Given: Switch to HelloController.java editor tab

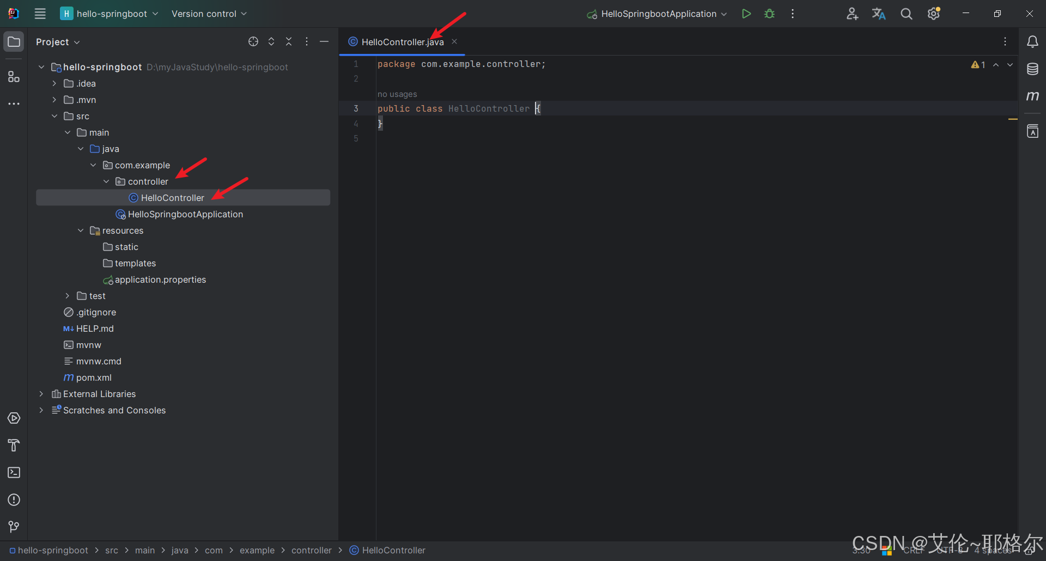Looking at the screenshot, I should pos(402,42).
